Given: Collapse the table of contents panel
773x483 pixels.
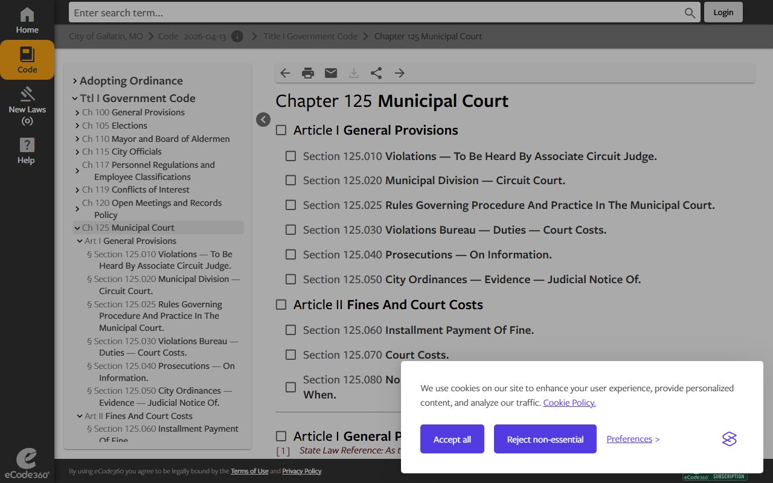Looking at the screenshot, I should click(x=263, y=120).
